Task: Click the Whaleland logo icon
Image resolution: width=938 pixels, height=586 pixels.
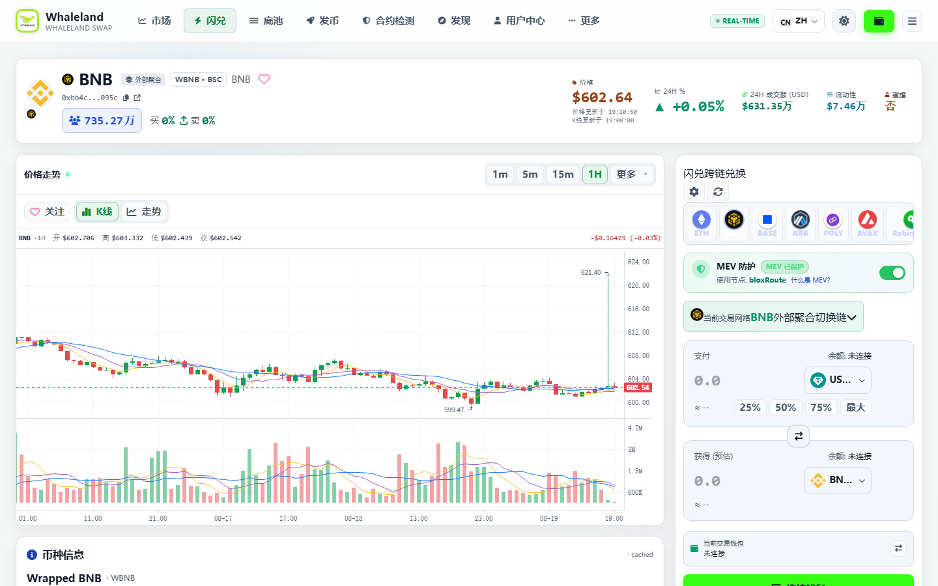Action: pyautogui.click(x=27, y=21)
